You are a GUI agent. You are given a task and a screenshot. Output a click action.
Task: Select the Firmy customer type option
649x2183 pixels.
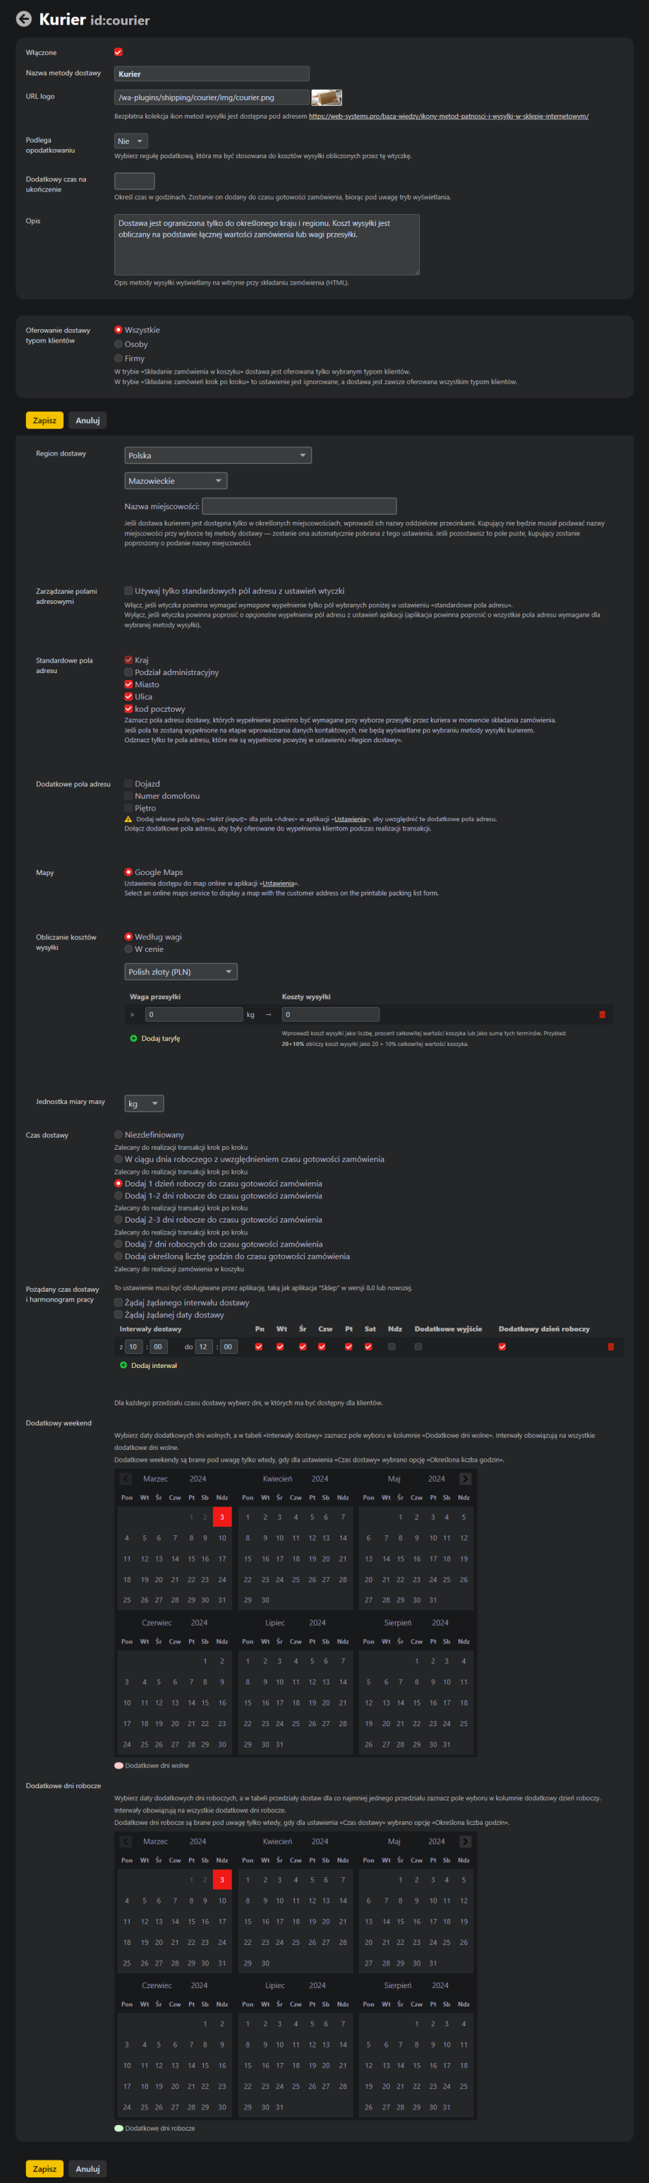coord(119,359)
